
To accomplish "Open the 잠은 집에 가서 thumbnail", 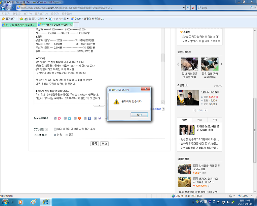I will 210,64.
